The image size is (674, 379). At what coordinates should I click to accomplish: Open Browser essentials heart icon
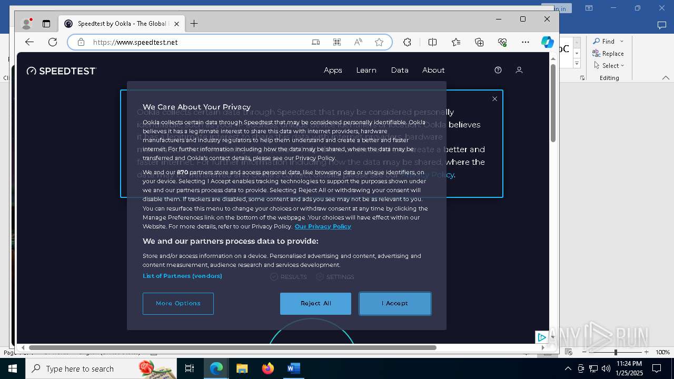coord(502,42)
